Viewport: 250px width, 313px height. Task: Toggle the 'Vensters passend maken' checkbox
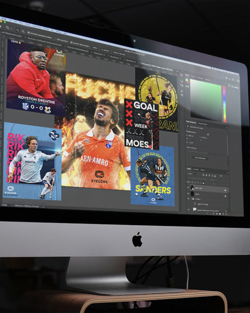coord(29,33)
